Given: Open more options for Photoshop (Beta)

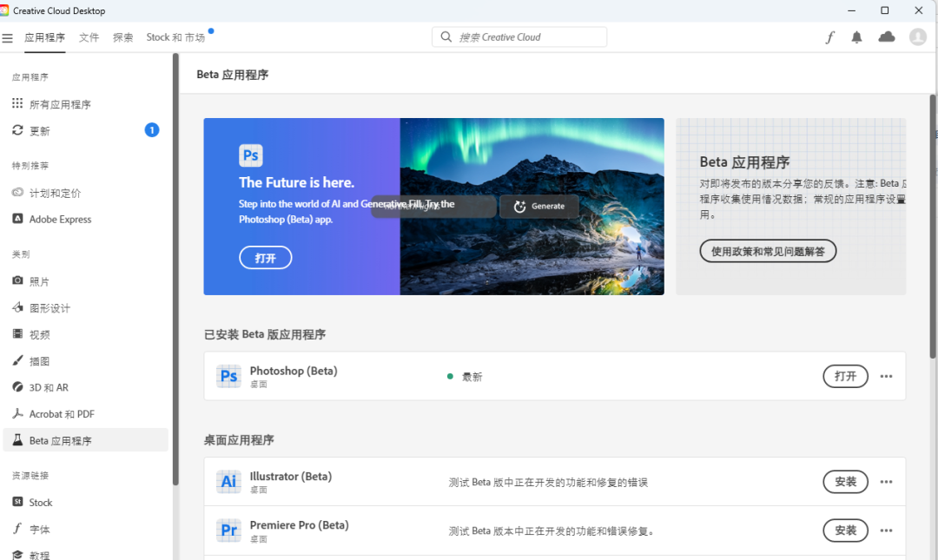Looking at the screenshot, I should point(886,376).
